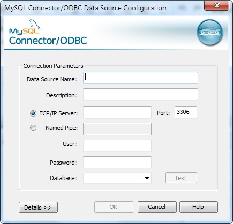Click the Connector/ODBC banner title
Image resolution: width=233 pixels, height=224 pixels.
coord(48,41)
